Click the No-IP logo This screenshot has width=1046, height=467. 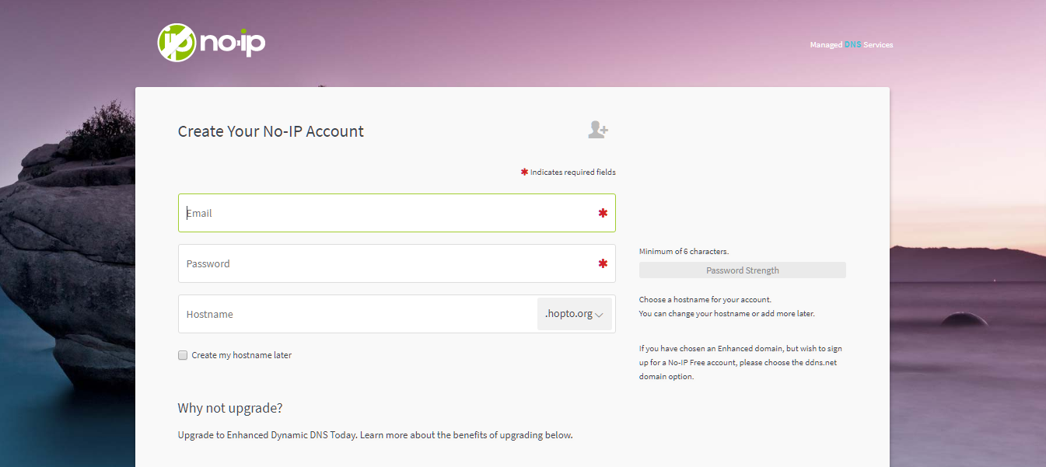point(211,42)
